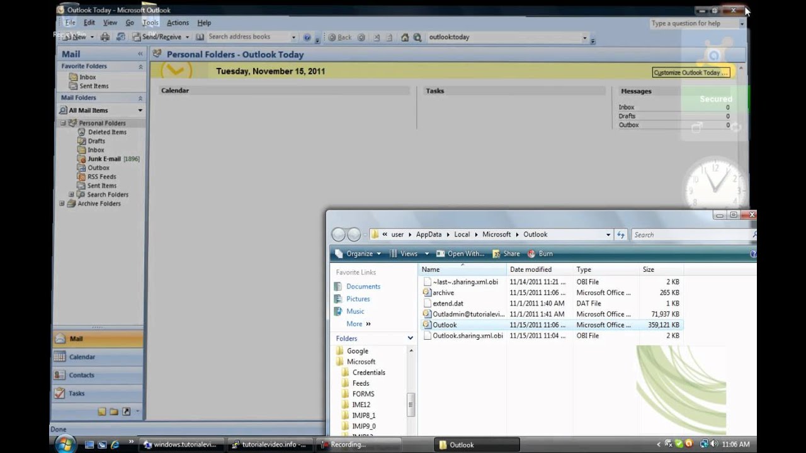Collapse the Folders pane chevron in Explorer
The width and height of the screenshot is (806, 453).
click(410, 338)
